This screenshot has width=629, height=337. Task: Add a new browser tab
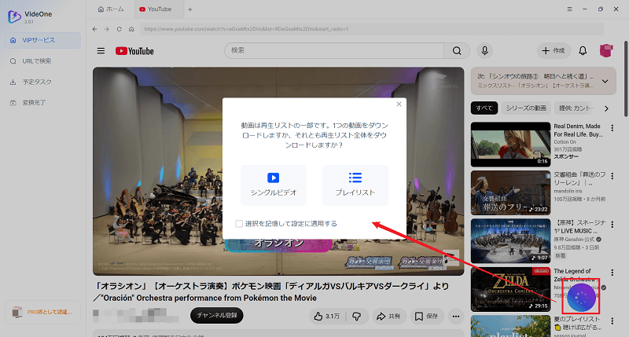point(190,9)
